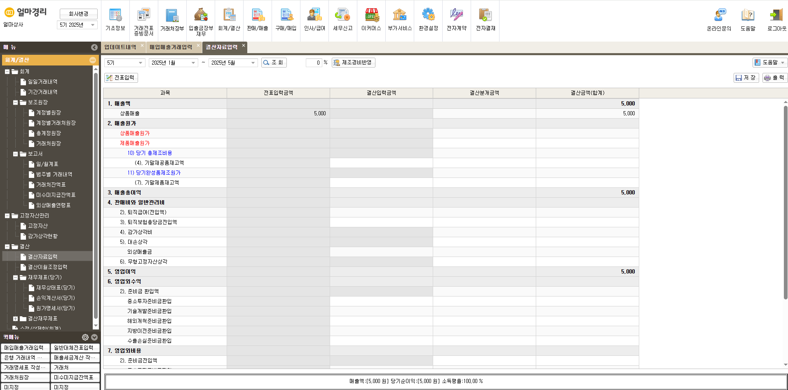The height and width of the screenshot is (390, 788).
Task: Collapse the 재무제표(당기) tree folder
Action: click(x=15, y=278)
